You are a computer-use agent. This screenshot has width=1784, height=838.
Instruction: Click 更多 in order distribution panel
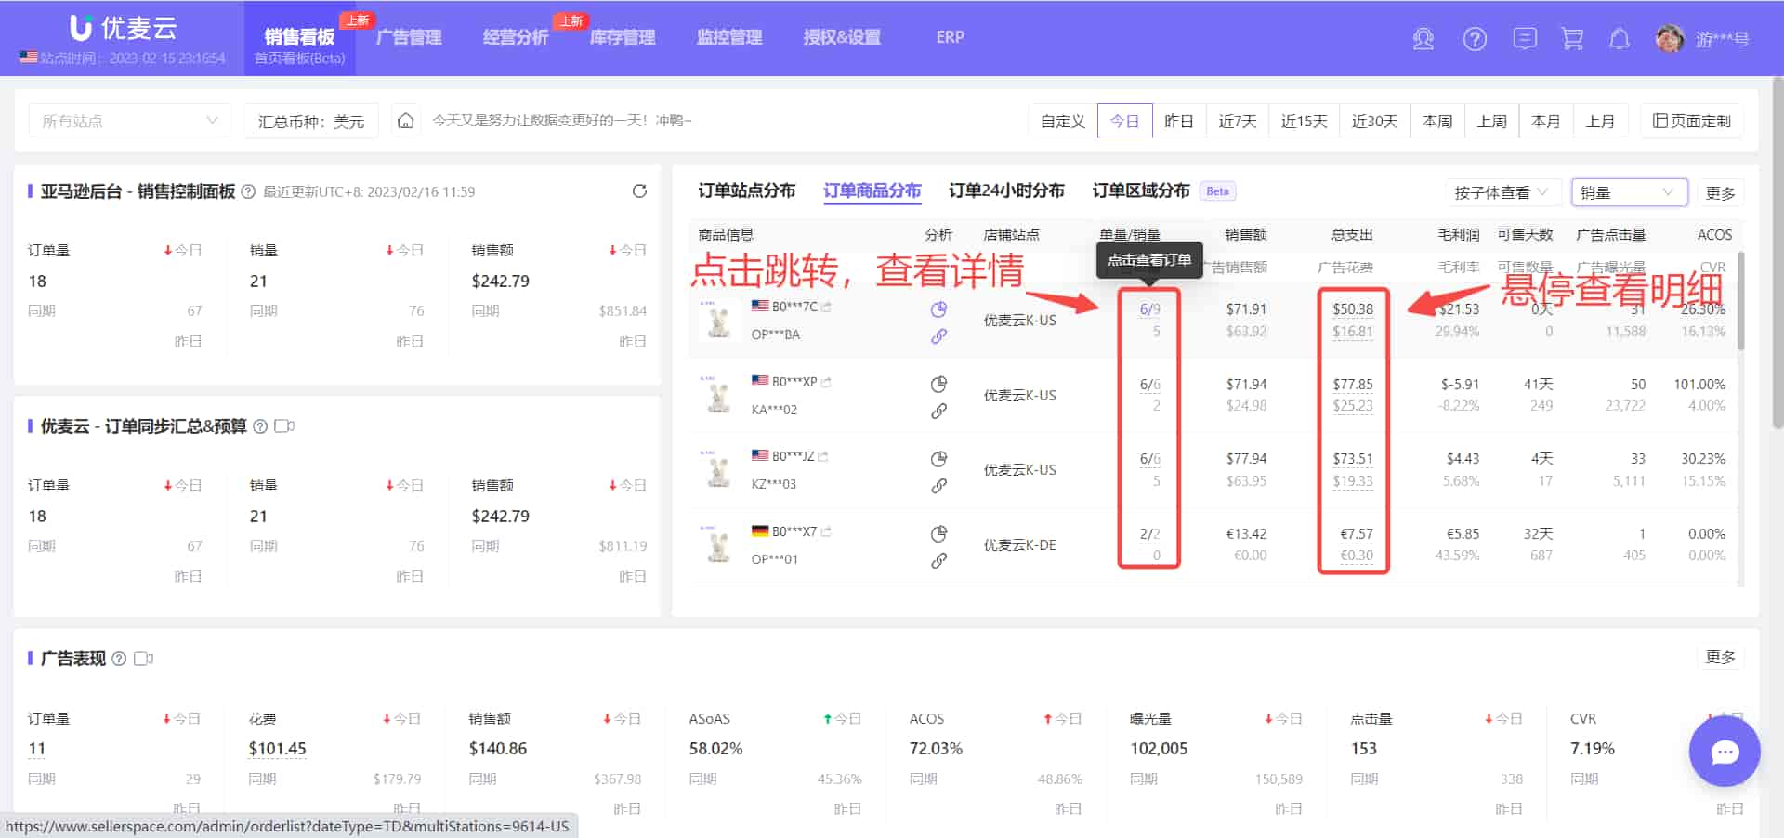tap(1720, 192)
